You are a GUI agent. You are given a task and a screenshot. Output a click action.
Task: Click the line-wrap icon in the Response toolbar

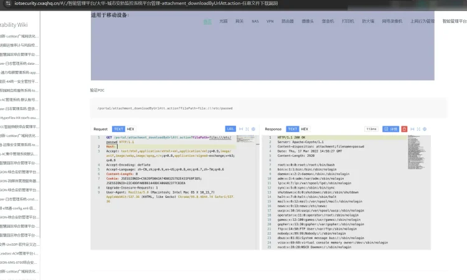click(x=412, y=129)
